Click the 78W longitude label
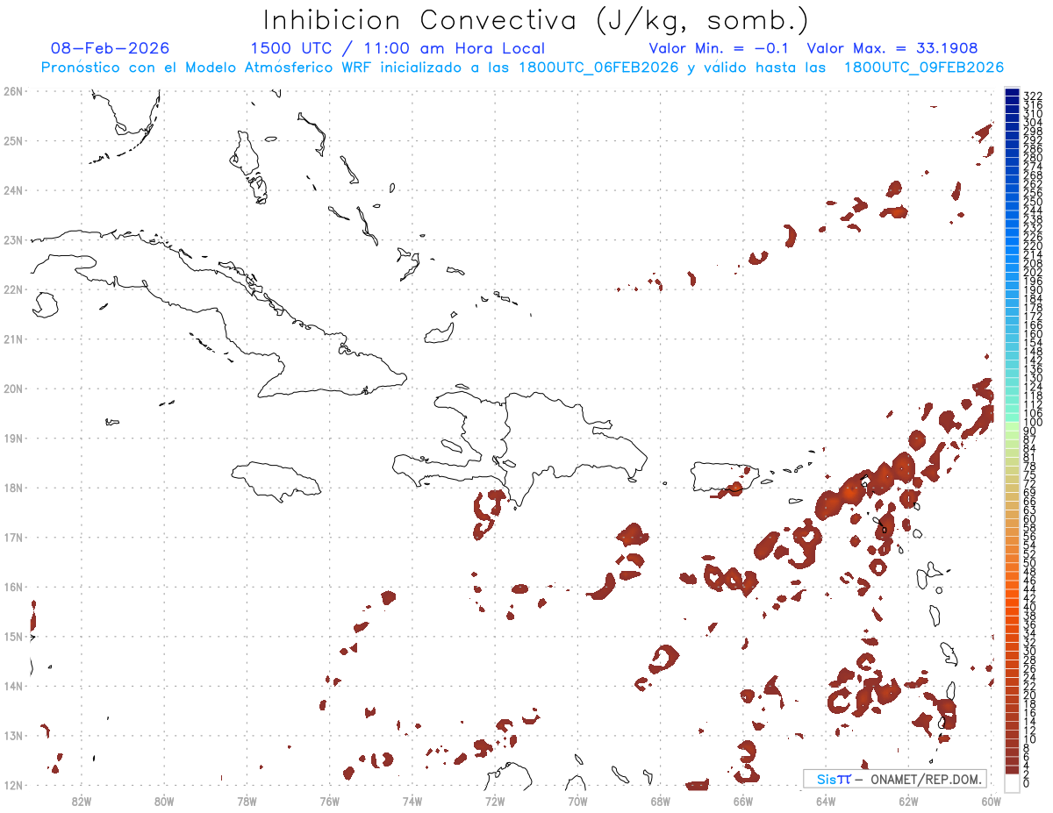The height and width of the screenshot is (813, 1053). [x=247, y=801]
